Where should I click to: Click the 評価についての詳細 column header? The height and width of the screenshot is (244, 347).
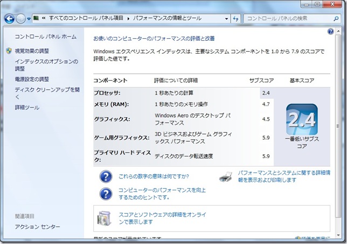(176, 81)
